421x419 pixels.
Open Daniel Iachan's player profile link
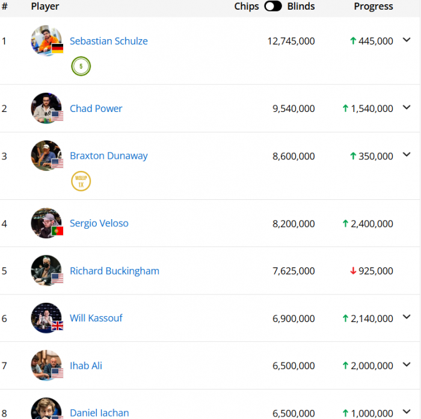click(x=99, y=412)
